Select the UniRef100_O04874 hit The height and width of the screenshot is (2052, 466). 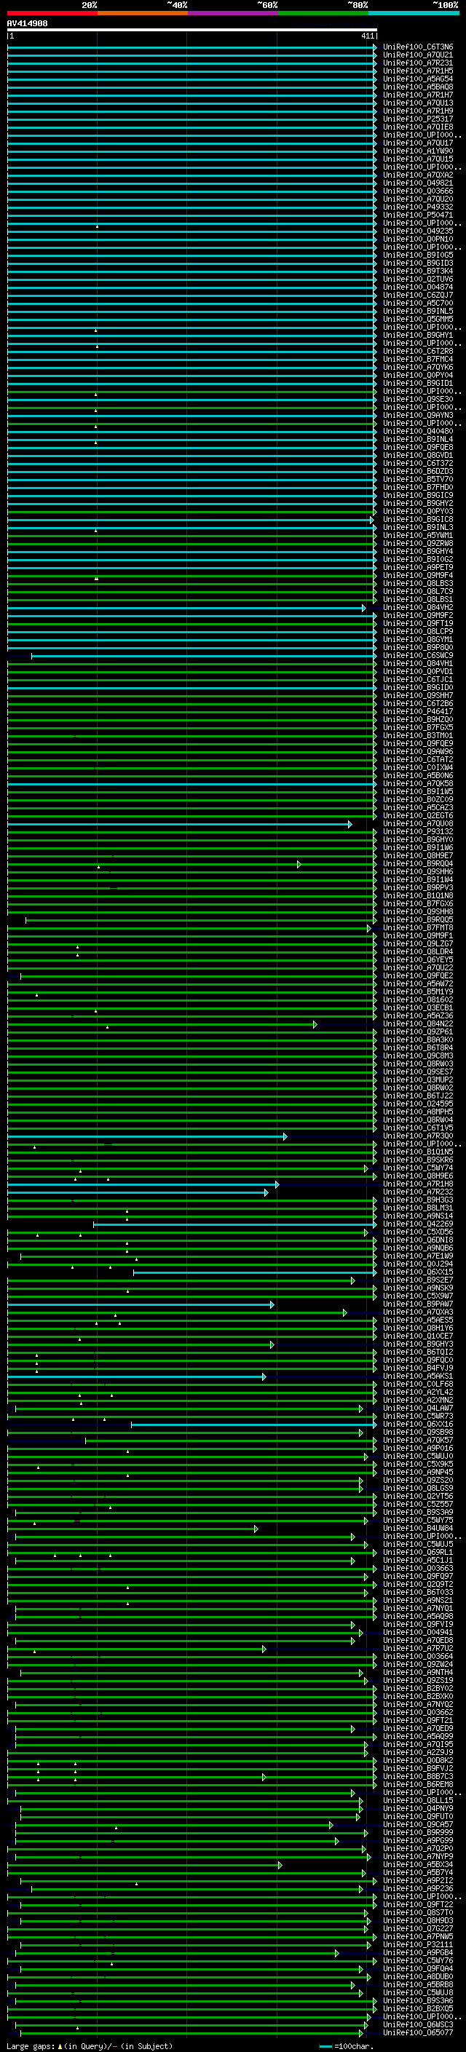click(x=418, y=287)
